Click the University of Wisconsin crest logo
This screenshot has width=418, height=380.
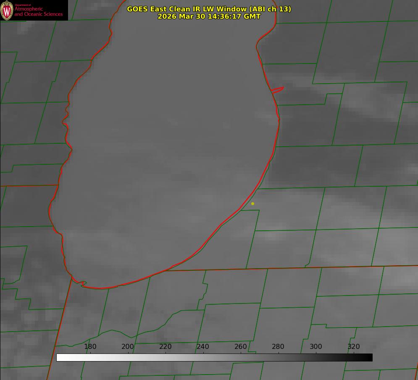(7, 10)
